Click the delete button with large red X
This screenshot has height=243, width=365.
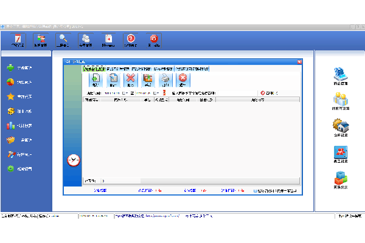click(131, 80)
